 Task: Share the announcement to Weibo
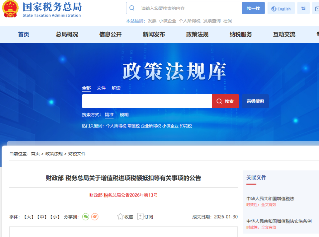[95, 217]
